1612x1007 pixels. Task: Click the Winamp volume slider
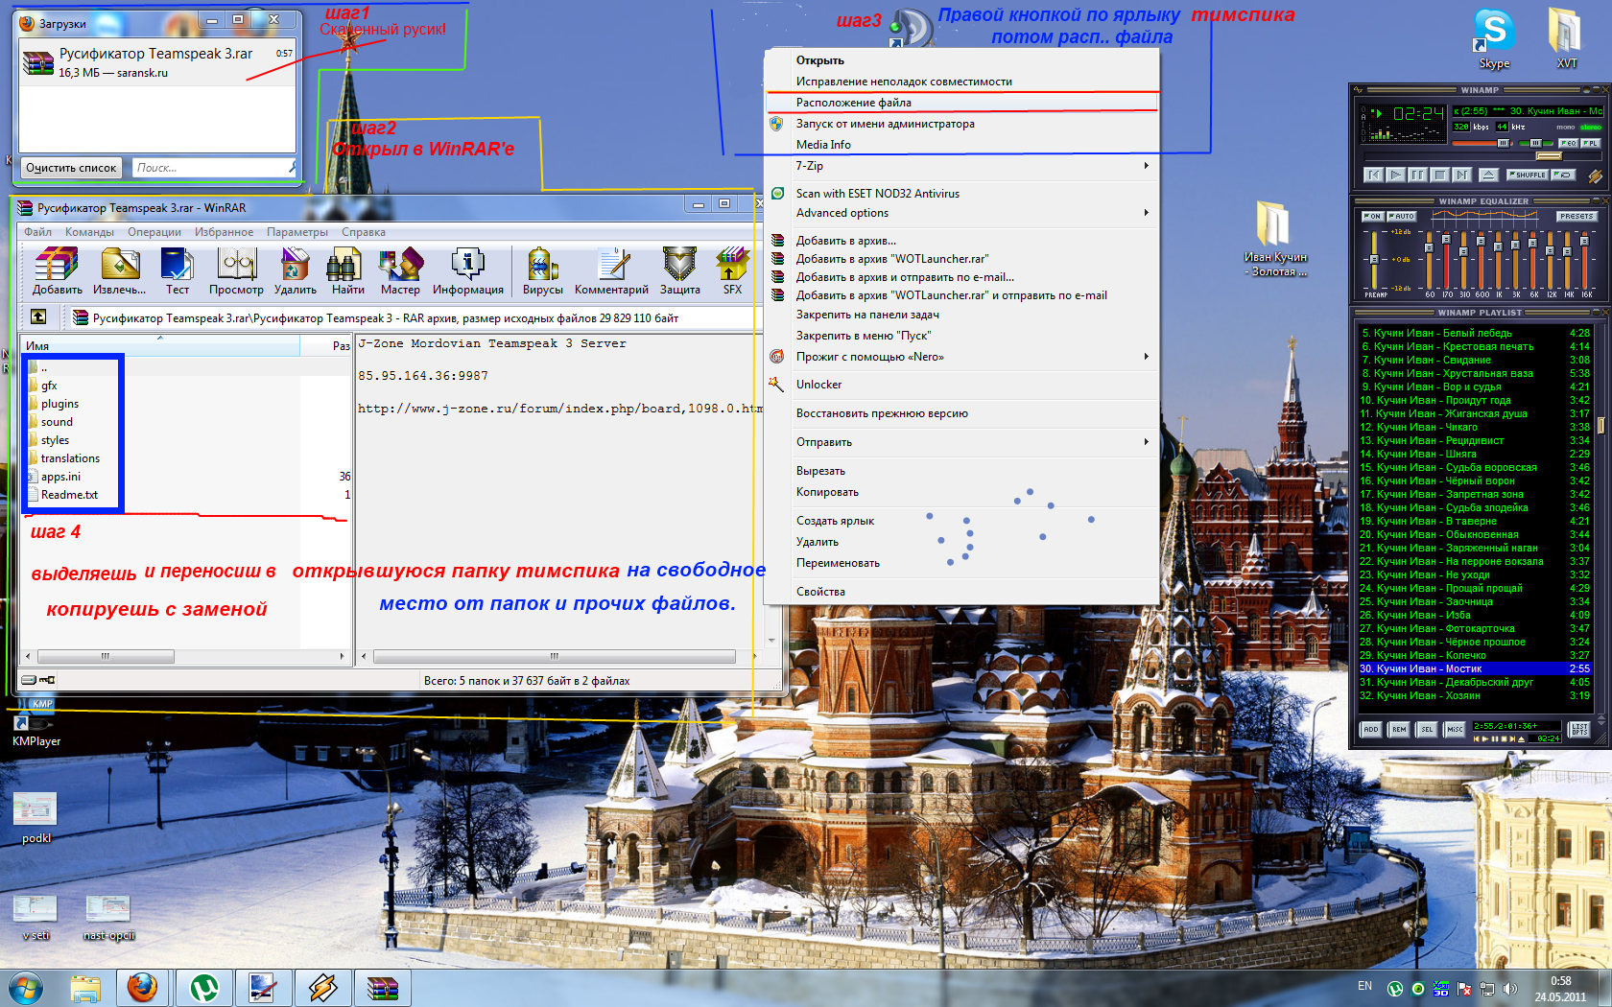1483,143
